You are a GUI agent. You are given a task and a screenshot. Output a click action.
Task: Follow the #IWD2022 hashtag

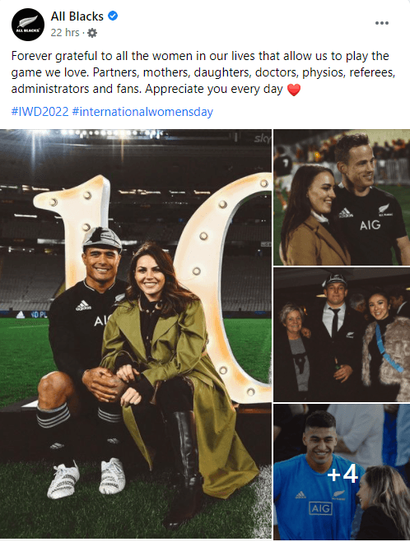[x=40, y=112]
